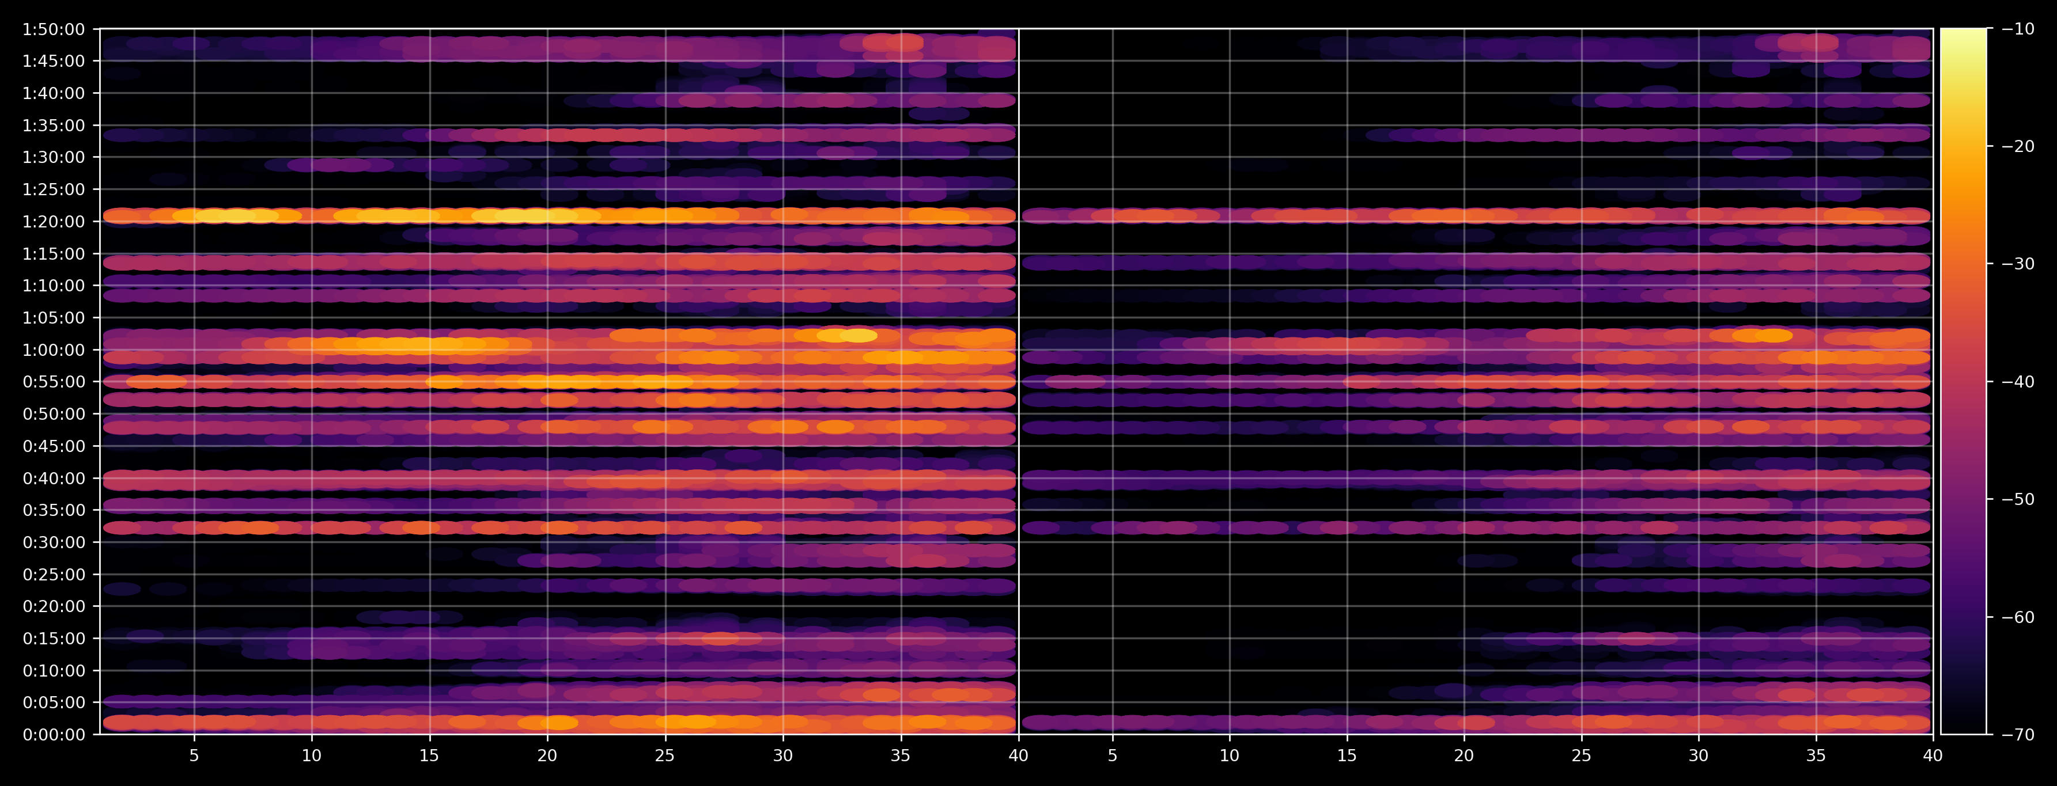2057x786 pixels.
Task: Click the 1:35:00 y-axis label
Action: [54, 126]
